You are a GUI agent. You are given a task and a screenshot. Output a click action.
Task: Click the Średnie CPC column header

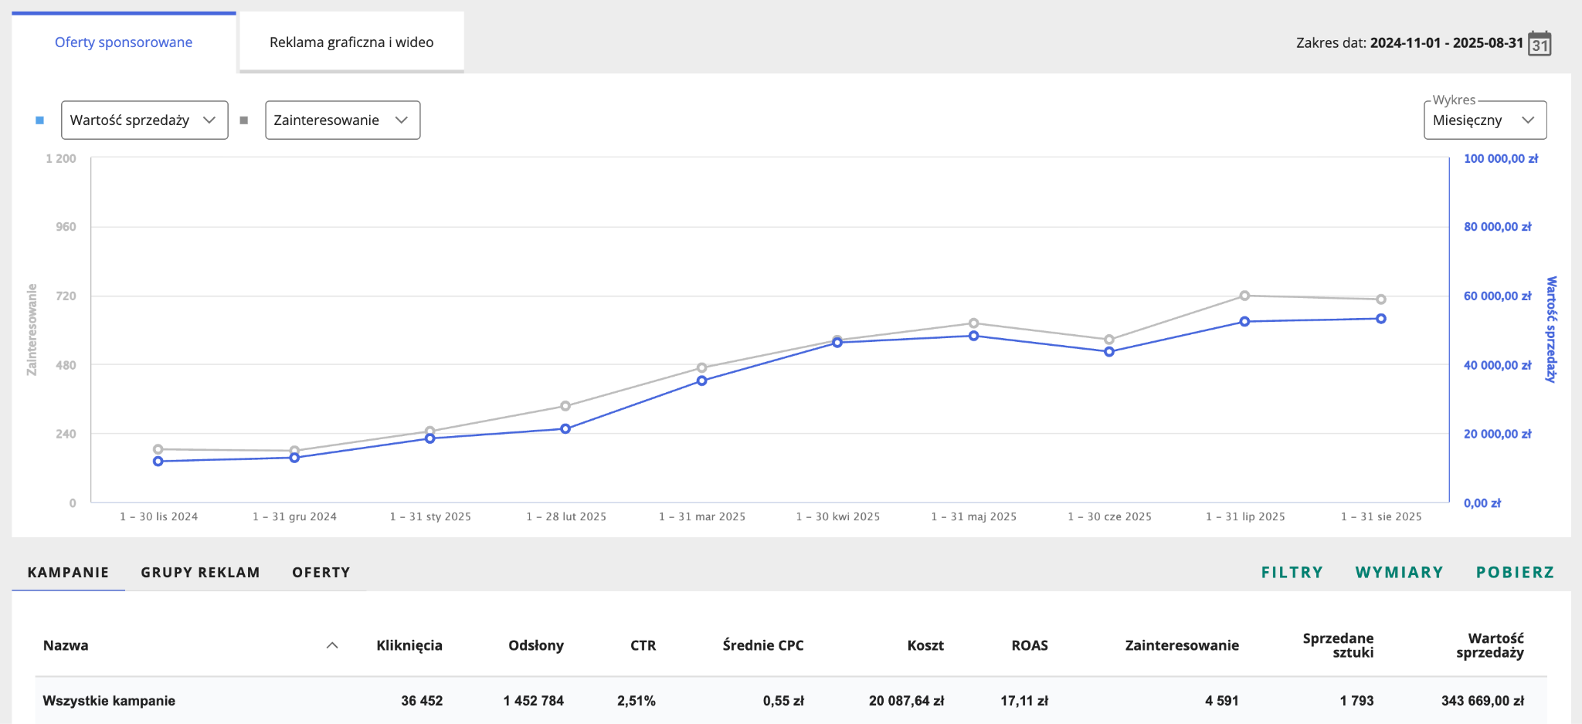[x=763, y=645]
